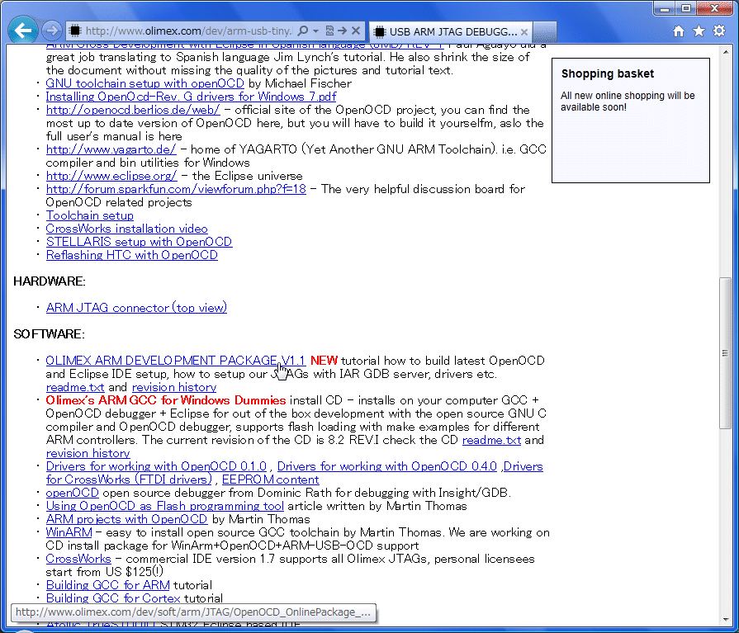Open the STELLARIS setup with OpenOCD link
The image size is (739, 633).
click(x=139, y=242)
